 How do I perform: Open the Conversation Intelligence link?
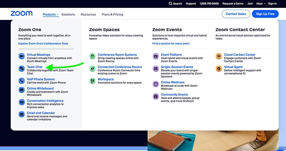45,101
